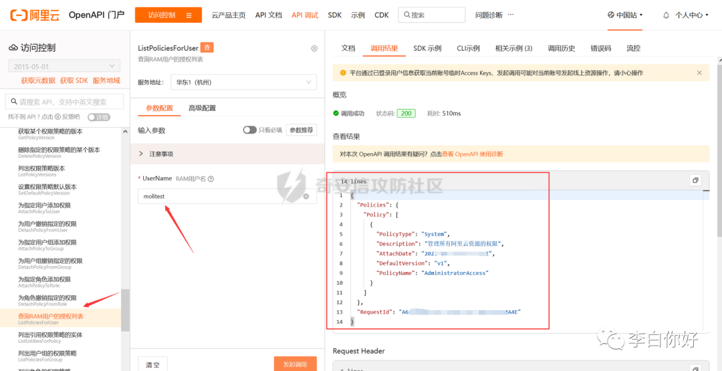The width and height of the screenshot is (722, 371).
Task: Open 问题诊断 in the top bar
Action: click(x=489, y=15)
